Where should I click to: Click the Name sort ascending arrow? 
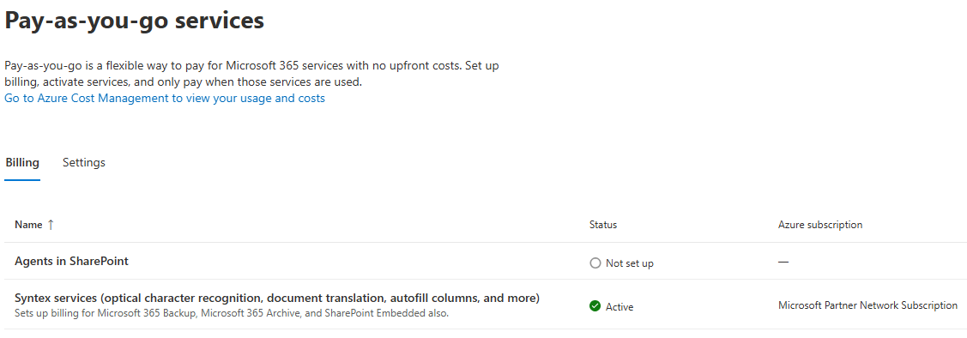[x=51, y=225]
